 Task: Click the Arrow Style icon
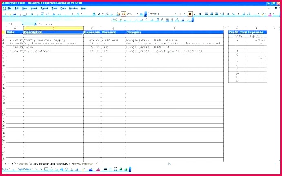[115, 169]
